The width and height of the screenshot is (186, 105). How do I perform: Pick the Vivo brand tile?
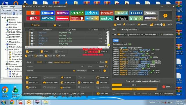point(92,13)
